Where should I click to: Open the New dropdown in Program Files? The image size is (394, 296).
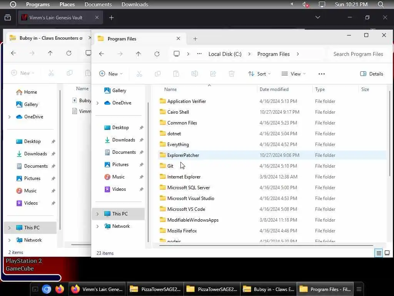[x=111, y=74]
